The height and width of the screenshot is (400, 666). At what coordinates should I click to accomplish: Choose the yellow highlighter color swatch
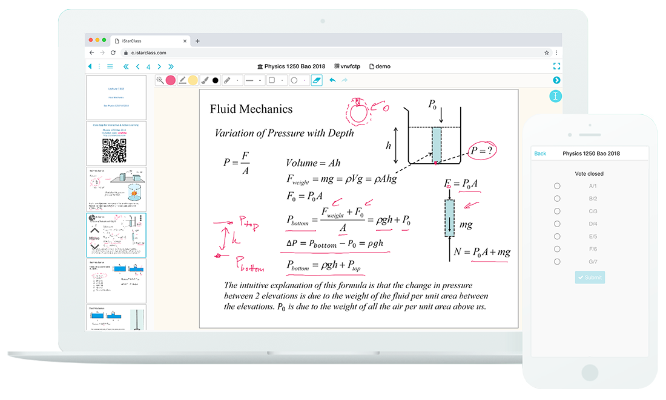(x=193, y=80)
